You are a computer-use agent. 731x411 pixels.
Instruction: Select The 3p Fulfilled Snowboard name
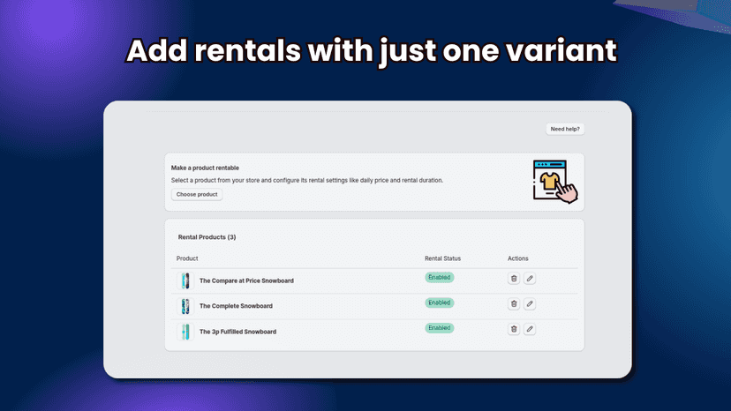[x=237, y=332]
